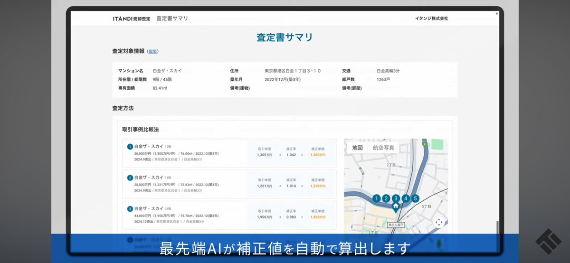Image resolution: width=570 pixels, height=263 pixels.
Task: Click the 2丁目 label on the map
Action: coord(391,164)
